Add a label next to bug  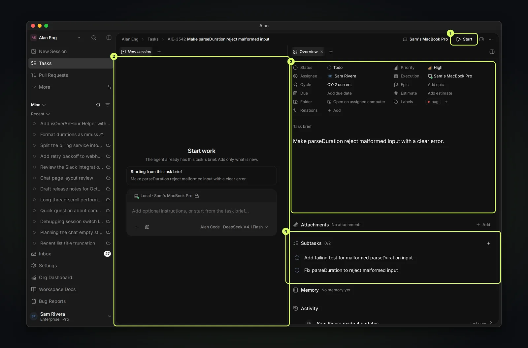click(x=446, y=102)
